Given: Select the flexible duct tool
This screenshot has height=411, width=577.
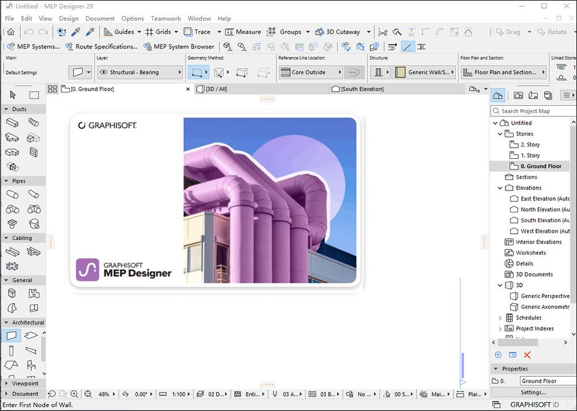Looking at the screenshot, I should point(33,122).
